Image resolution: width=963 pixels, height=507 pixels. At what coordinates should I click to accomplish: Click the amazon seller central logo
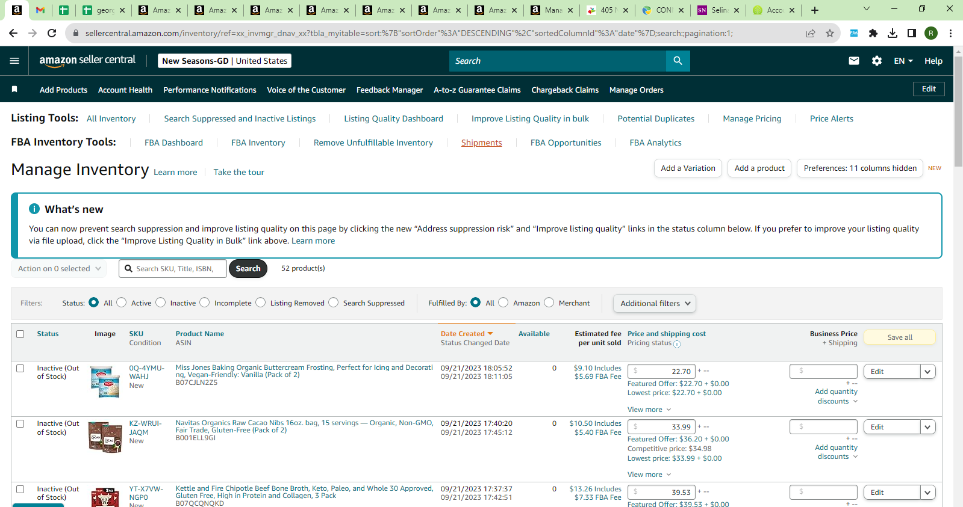pos(87,61)
